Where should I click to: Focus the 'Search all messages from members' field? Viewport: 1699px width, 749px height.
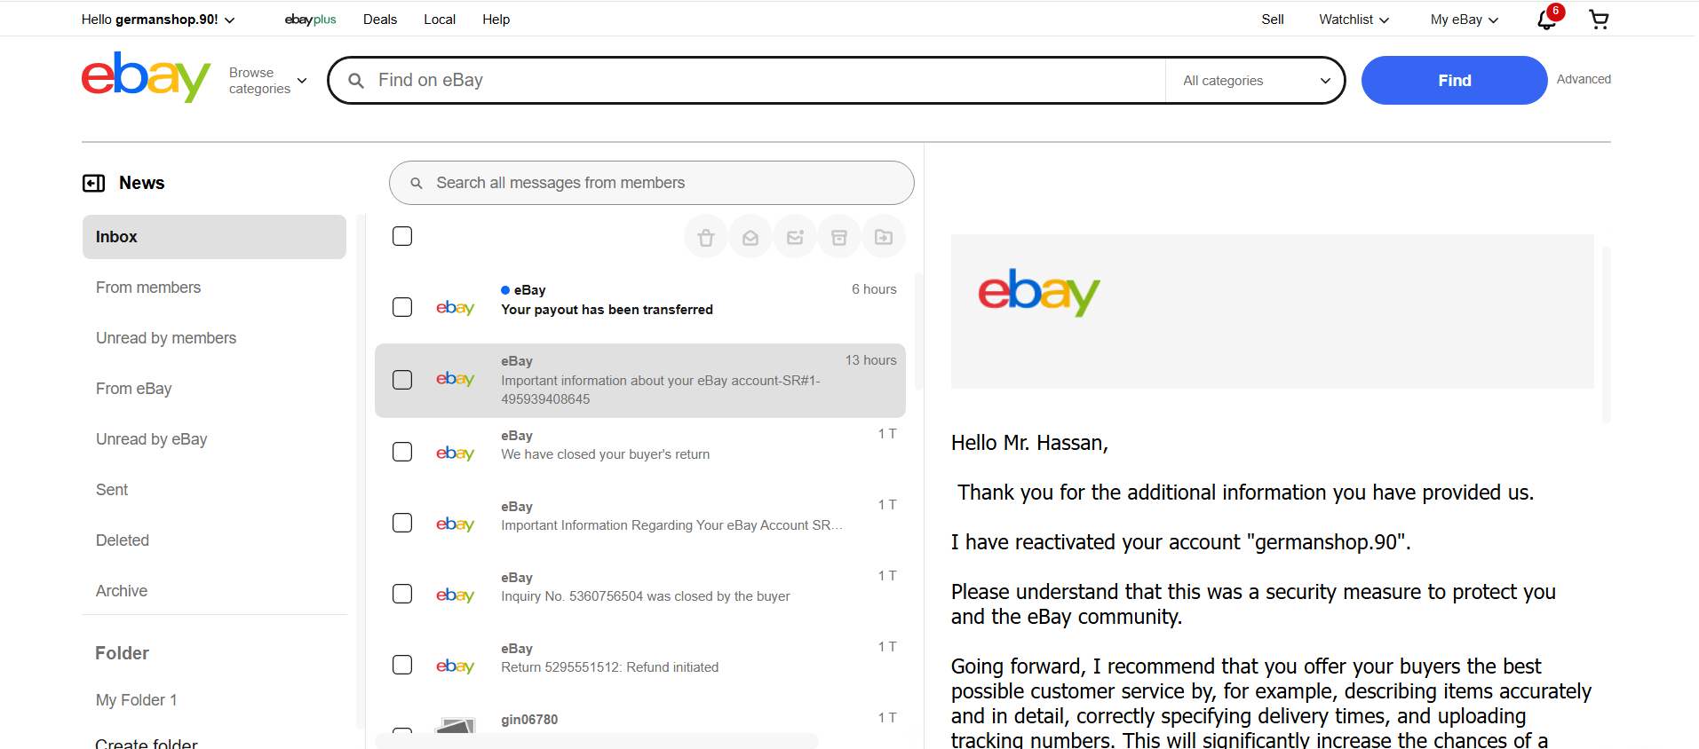[x=651, y=183]
